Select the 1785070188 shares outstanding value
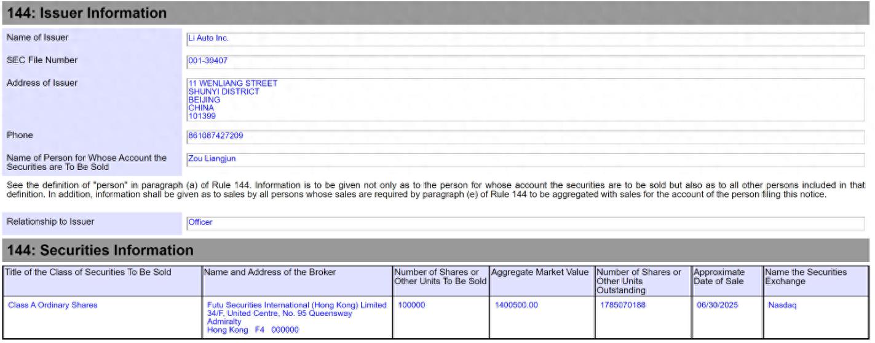This screenshot has height=343, width=875. click(622, 305)
